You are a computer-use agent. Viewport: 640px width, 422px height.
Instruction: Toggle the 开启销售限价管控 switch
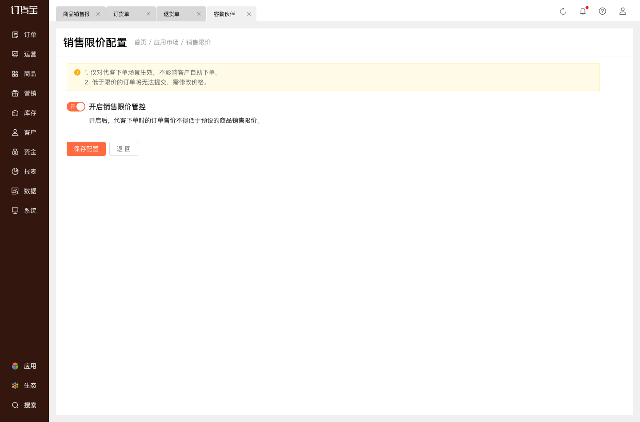(76, 107)
